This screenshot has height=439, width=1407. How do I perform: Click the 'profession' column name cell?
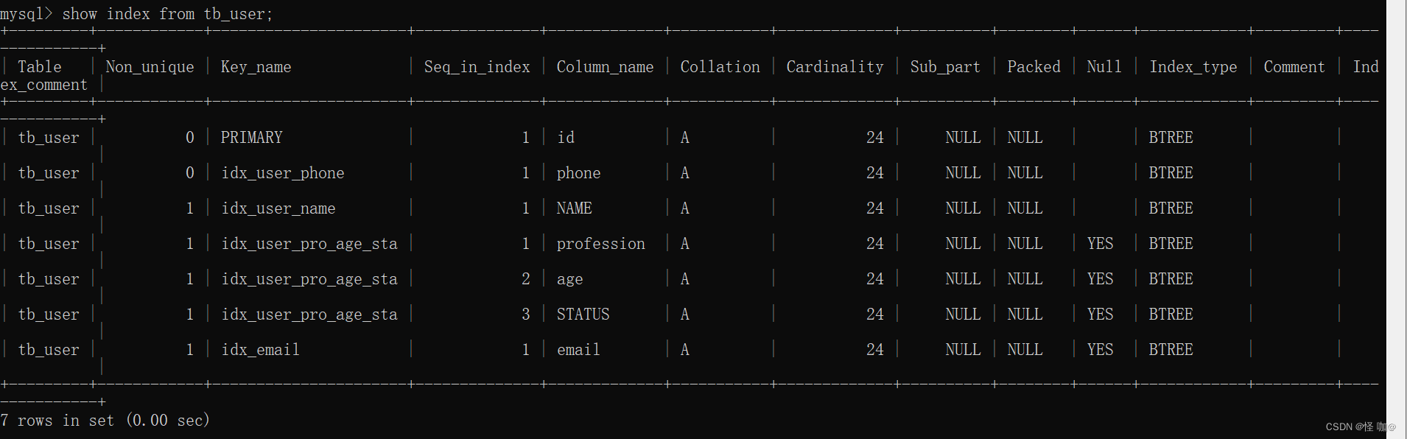[x=600, y=244]
